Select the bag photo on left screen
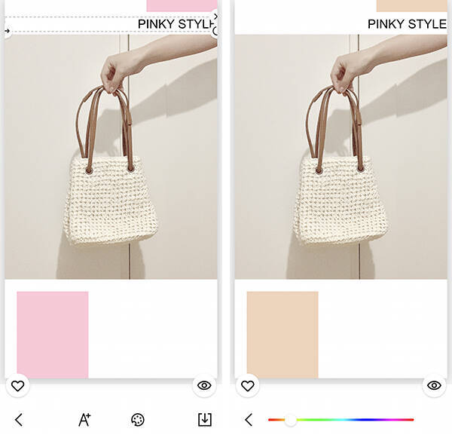This screenshot has width=452, height=435. point(111,157)
